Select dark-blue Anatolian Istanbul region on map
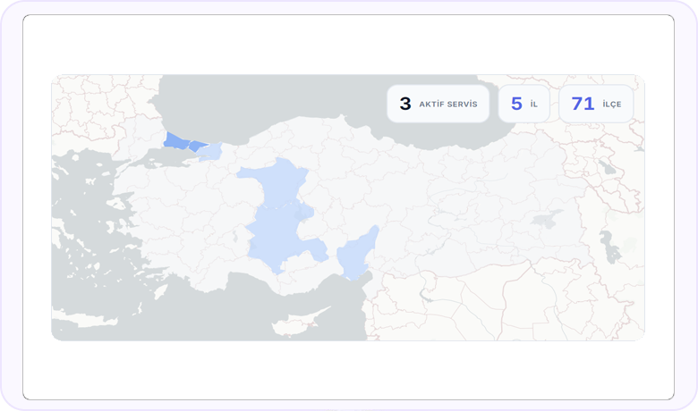The image size is (698, 411). [x=197, y=146]
